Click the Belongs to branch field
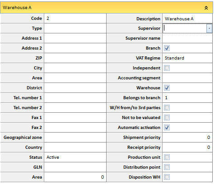Image resolution: width=215 pixels, height=184 pixels. tap(187, 98)
